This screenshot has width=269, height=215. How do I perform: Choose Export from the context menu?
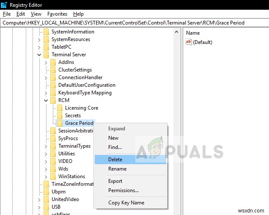[130, 181]
